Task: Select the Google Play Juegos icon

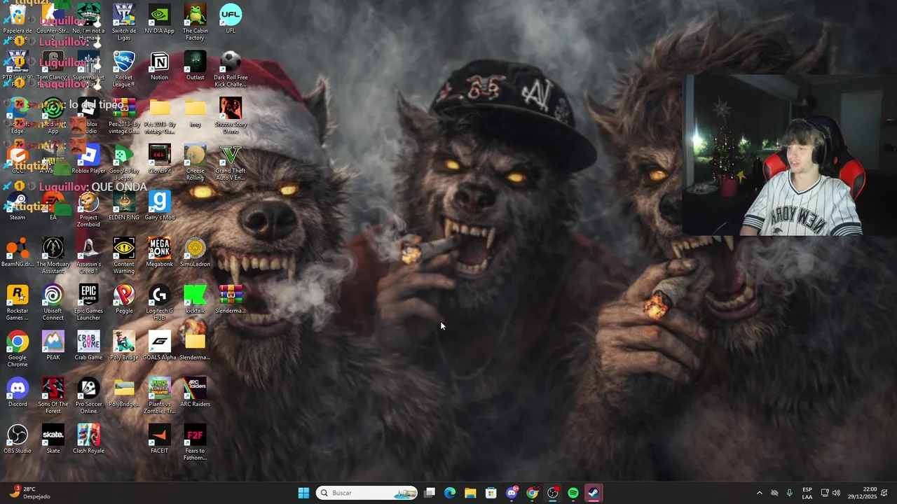Action: point(124,162)
